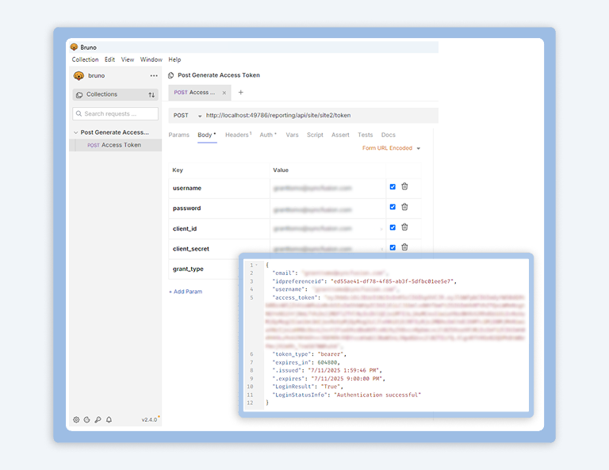
Task: Click the grant_type key cell
Action: tap(204, 269)
